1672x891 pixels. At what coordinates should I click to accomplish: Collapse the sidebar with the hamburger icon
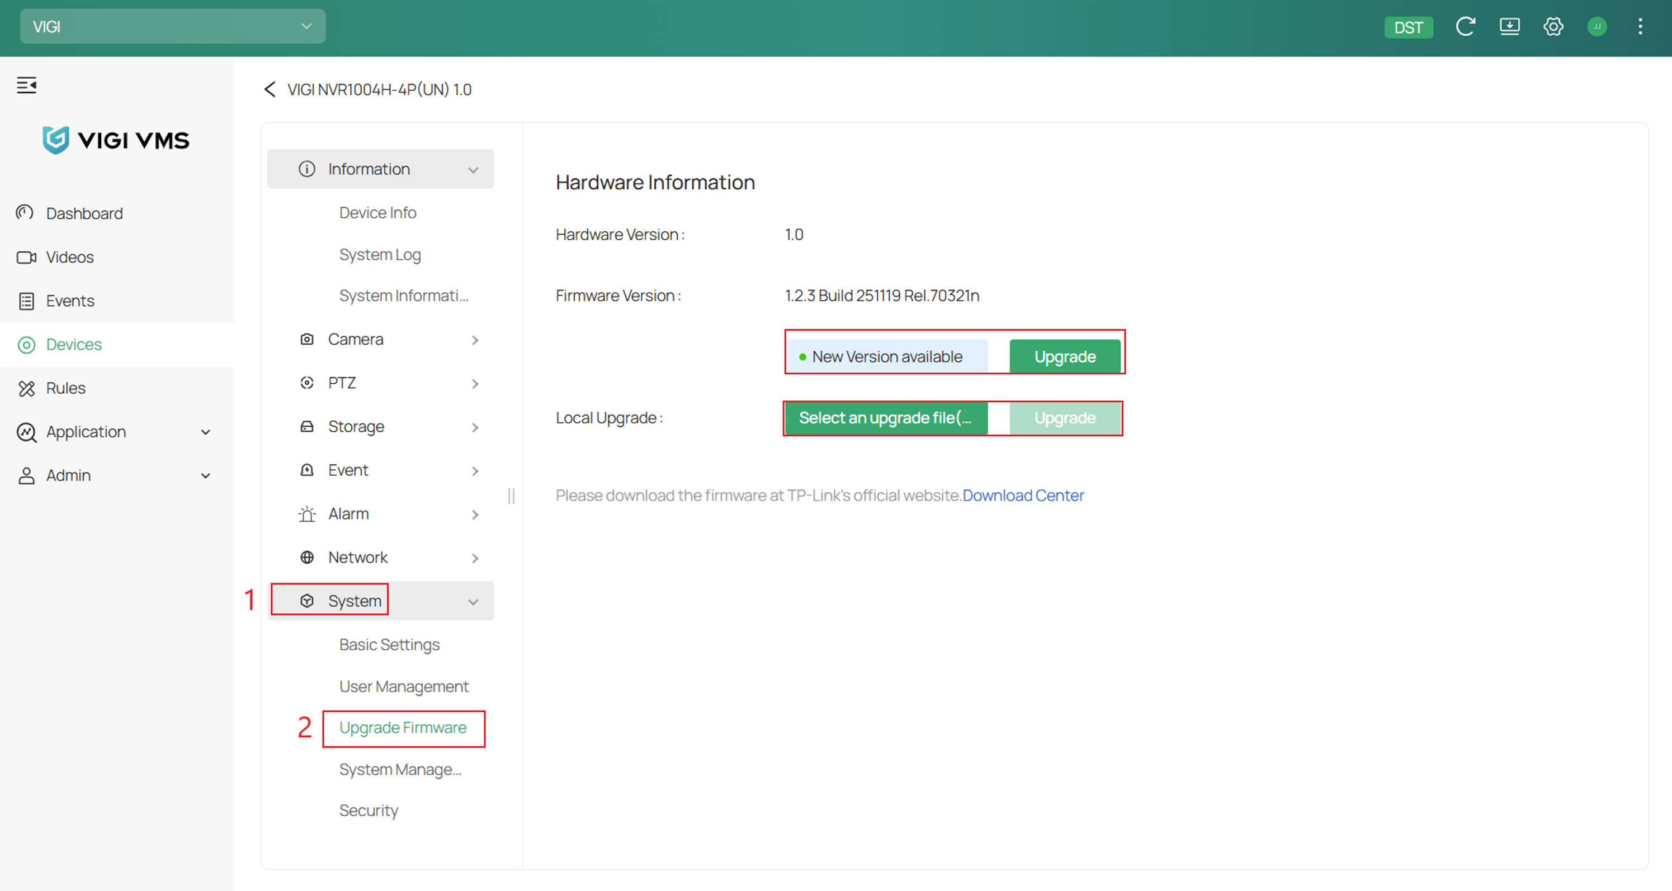(x=27, y=85)
